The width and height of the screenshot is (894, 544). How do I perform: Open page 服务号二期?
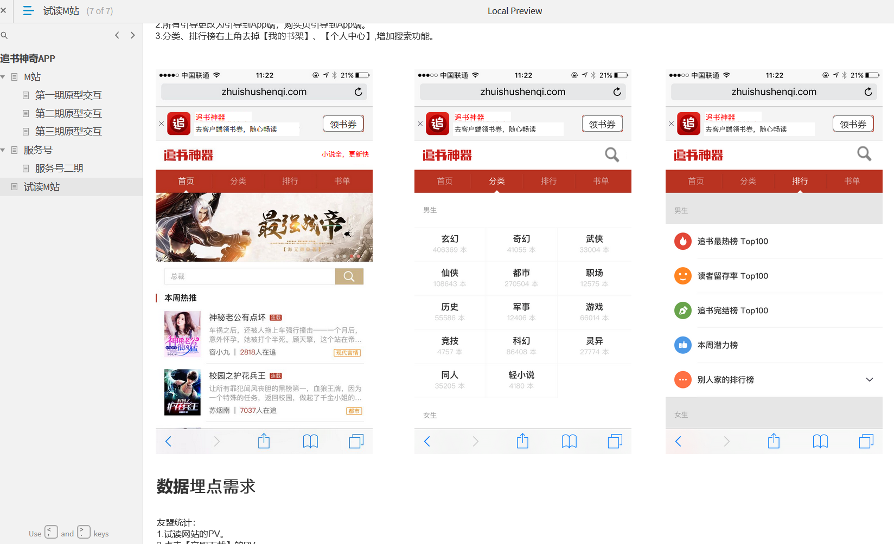tap(59, 169)
